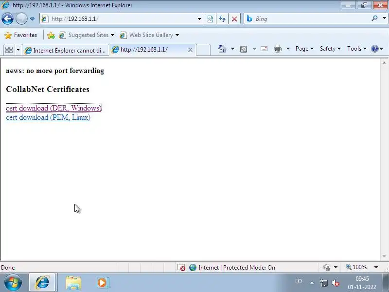The image size is (389, 292).
Task: Click the network tray icon
Action: pos(323,283)
